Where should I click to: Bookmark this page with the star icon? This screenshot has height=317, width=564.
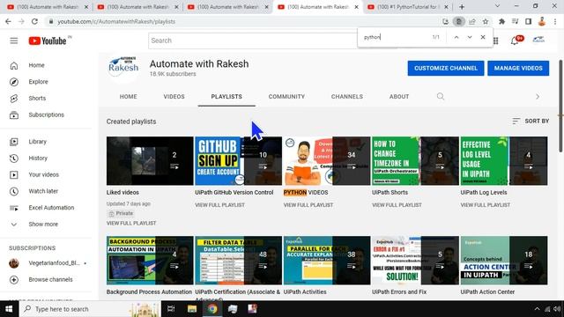pos(486,21)
